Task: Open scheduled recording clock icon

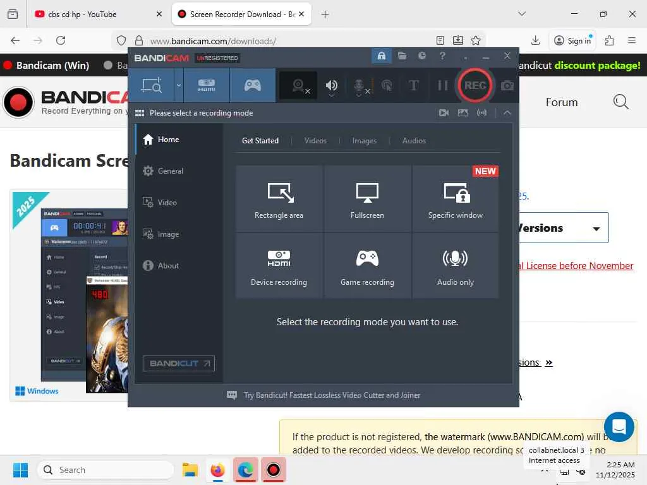Action: click(421, 56)
